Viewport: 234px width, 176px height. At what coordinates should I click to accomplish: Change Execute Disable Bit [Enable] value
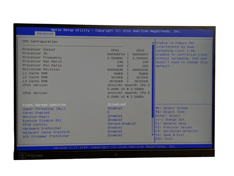115,120
